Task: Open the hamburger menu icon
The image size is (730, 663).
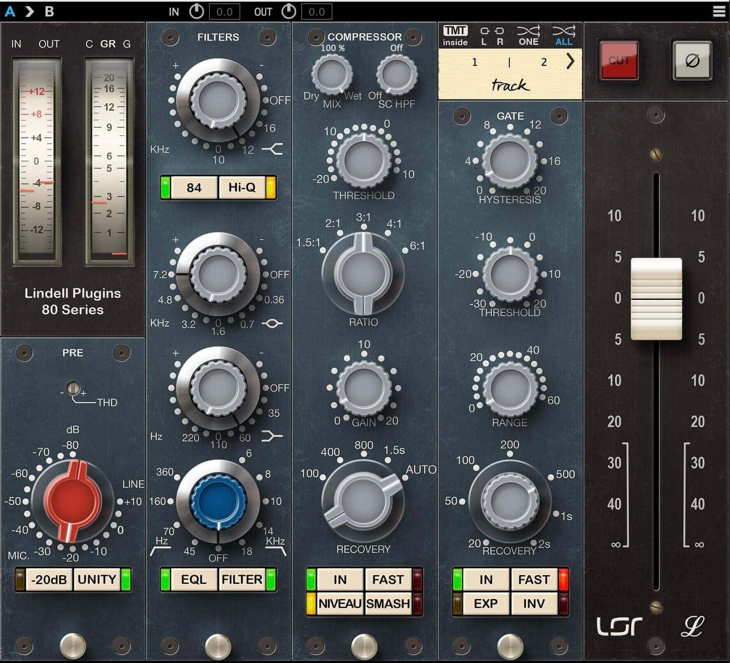Action: click(x=719, y=11)
